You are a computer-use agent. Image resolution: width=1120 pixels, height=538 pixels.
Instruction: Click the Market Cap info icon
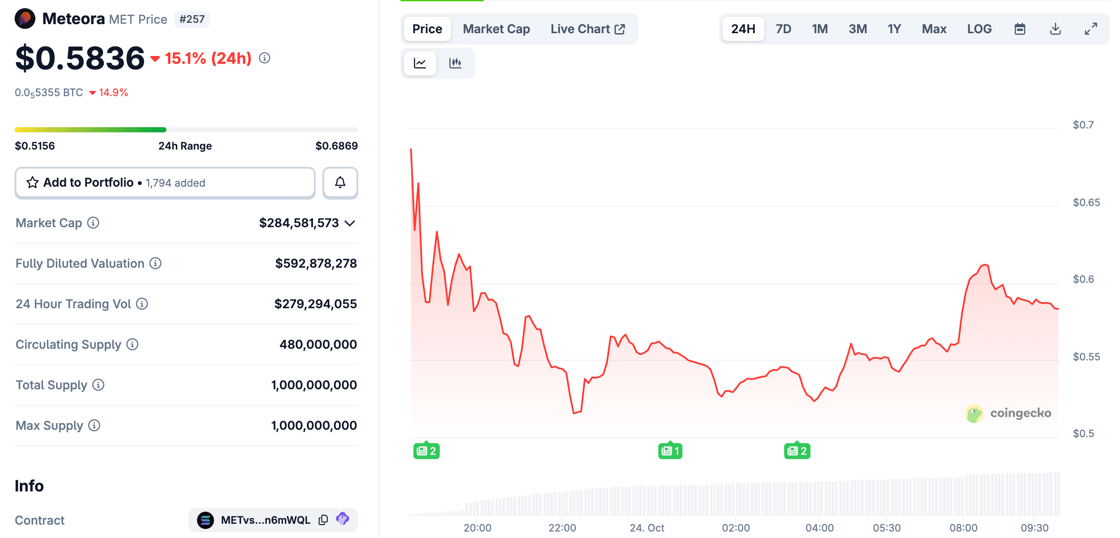coord(93,223)
